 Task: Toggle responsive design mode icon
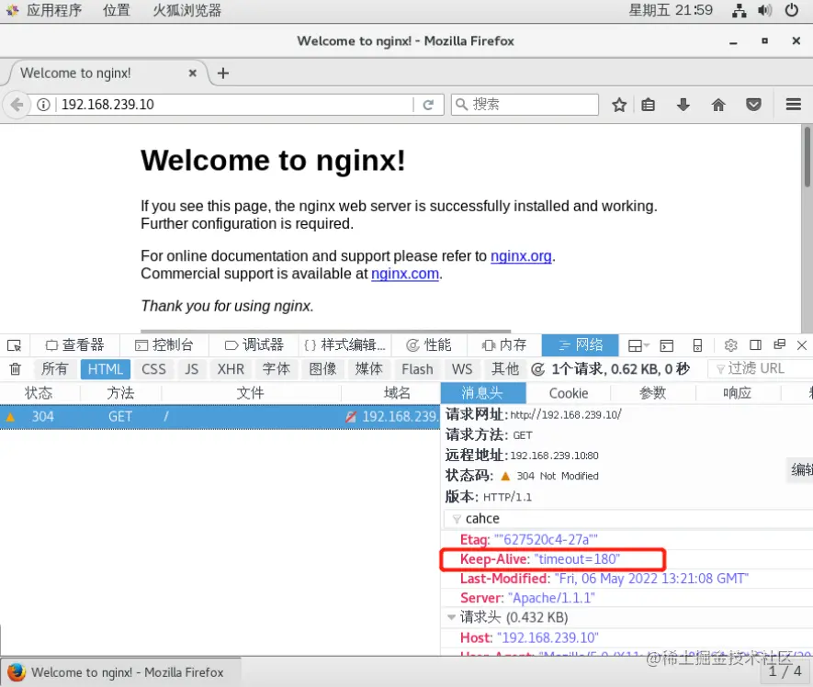[697, 345]
